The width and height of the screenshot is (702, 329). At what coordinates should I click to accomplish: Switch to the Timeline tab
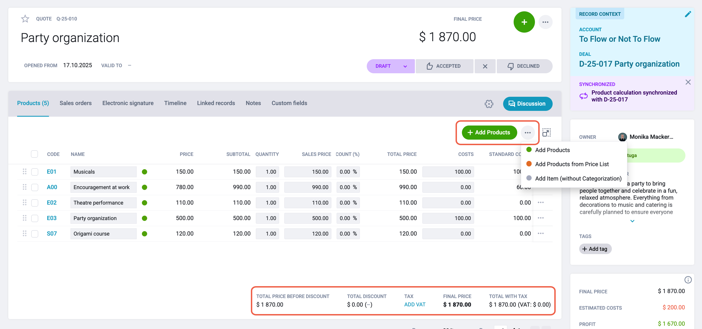tap(175, 103)
